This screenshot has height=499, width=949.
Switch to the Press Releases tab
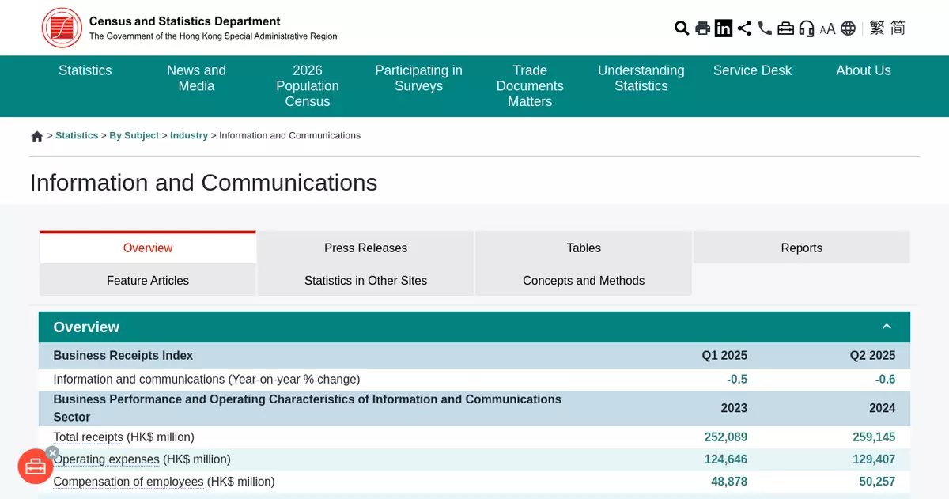pyautogui.click(x=365, y=248)
